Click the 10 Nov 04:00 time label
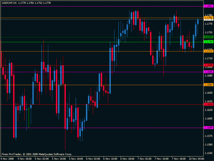The width and height of the screenshot is (214, 161). click(x=197, y=159)
